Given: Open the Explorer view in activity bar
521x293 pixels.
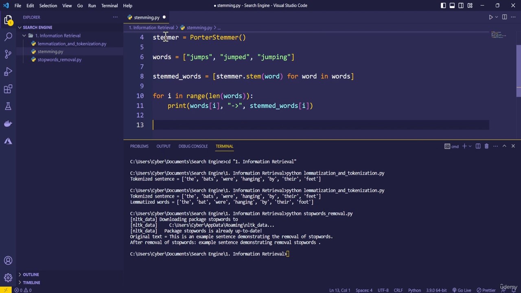Looking at the screenshot, I should [x=8, y=20].
